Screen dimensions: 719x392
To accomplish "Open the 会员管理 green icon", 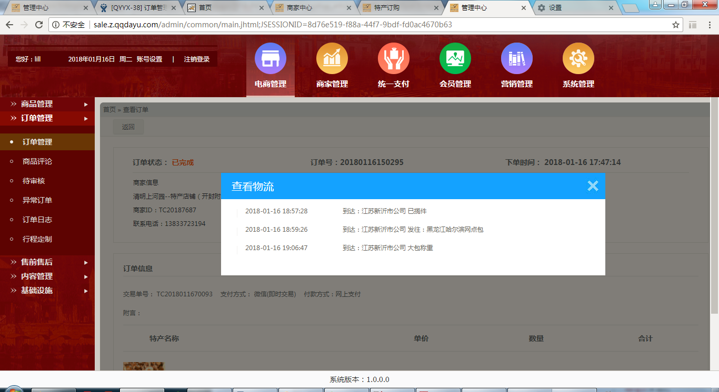I will 455,58.
